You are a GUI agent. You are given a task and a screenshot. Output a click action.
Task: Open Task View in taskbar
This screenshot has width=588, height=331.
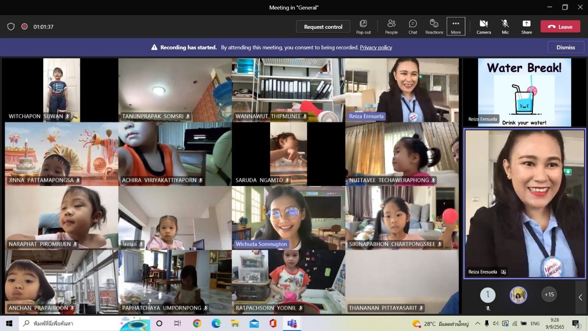click(178, 323)
